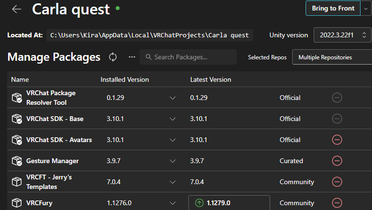The image size is (372, 210).
Task: Expand version dropdown for VRChat Package Resolver Tool
Action: pos(173,98)
